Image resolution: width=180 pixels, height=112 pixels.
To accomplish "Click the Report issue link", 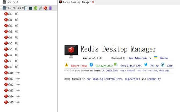I will [79, 66].
